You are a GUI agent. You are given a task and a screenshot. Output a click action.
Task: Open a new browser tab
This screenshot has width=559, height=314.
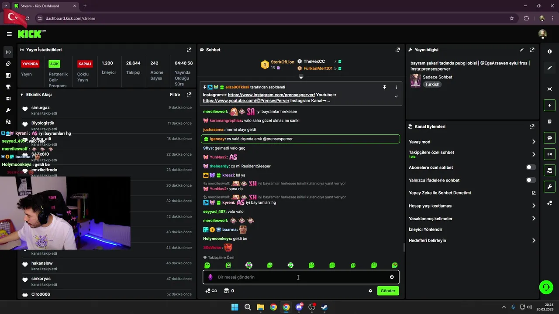(85, 6)
